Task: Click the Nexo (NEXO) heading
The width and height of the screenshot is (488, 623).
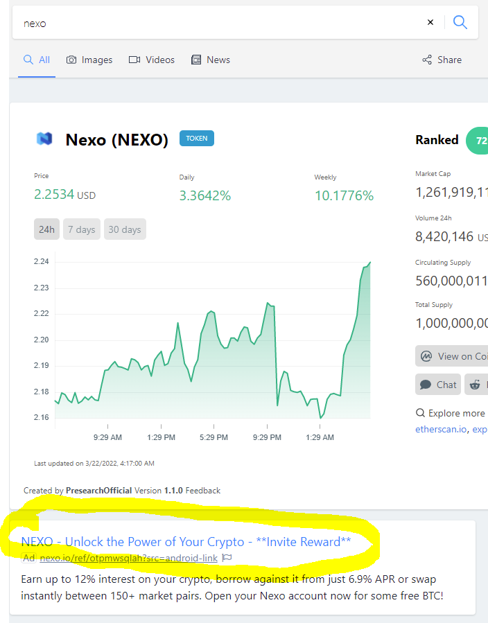Action: 117,140
